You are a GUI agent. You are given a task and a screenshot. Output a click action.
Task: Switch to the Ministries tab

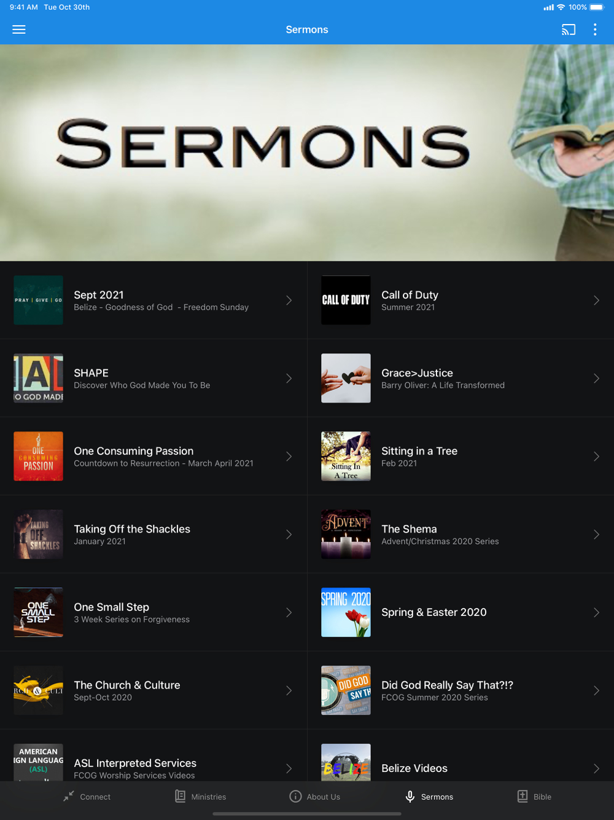200,797
